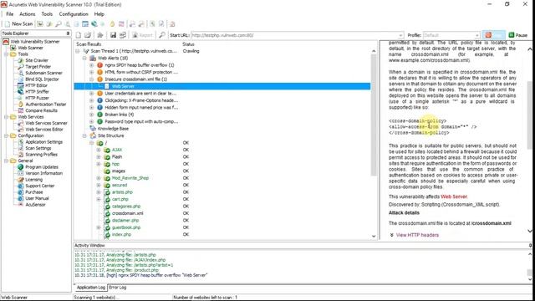535x301 pixels.
Task: Click the save icon in the scan toolbar
Action: coord(113,35)
